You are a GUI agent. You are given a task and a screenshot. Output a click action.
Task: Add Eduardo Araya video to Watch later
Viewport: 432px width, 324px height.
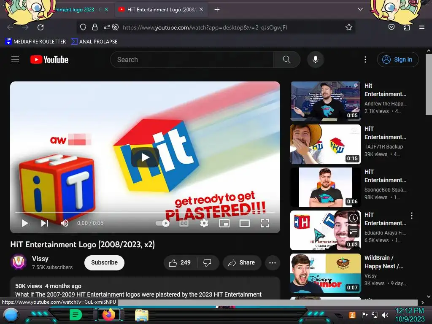tap(354, 219)
